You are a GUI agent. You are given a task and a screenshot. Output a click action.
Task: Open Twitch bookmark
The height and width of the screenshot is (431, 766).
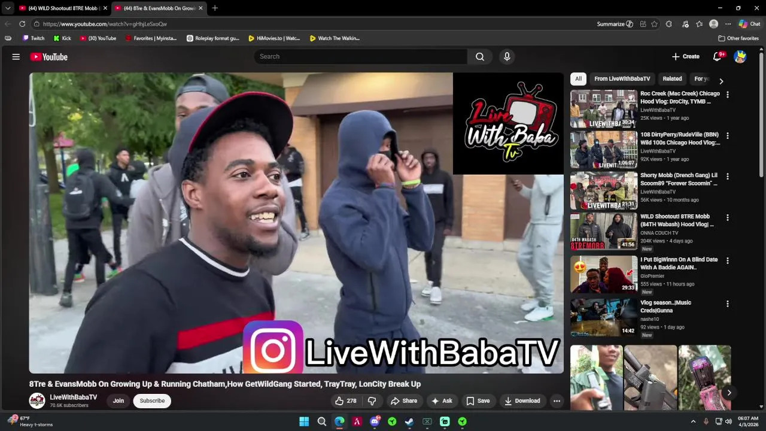pyautogui.click(x=34, y=38)
